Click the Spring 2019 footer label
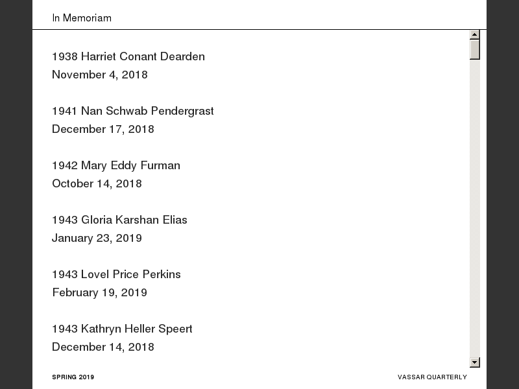Viewport: 519px width, 389px height. point(73,377)
